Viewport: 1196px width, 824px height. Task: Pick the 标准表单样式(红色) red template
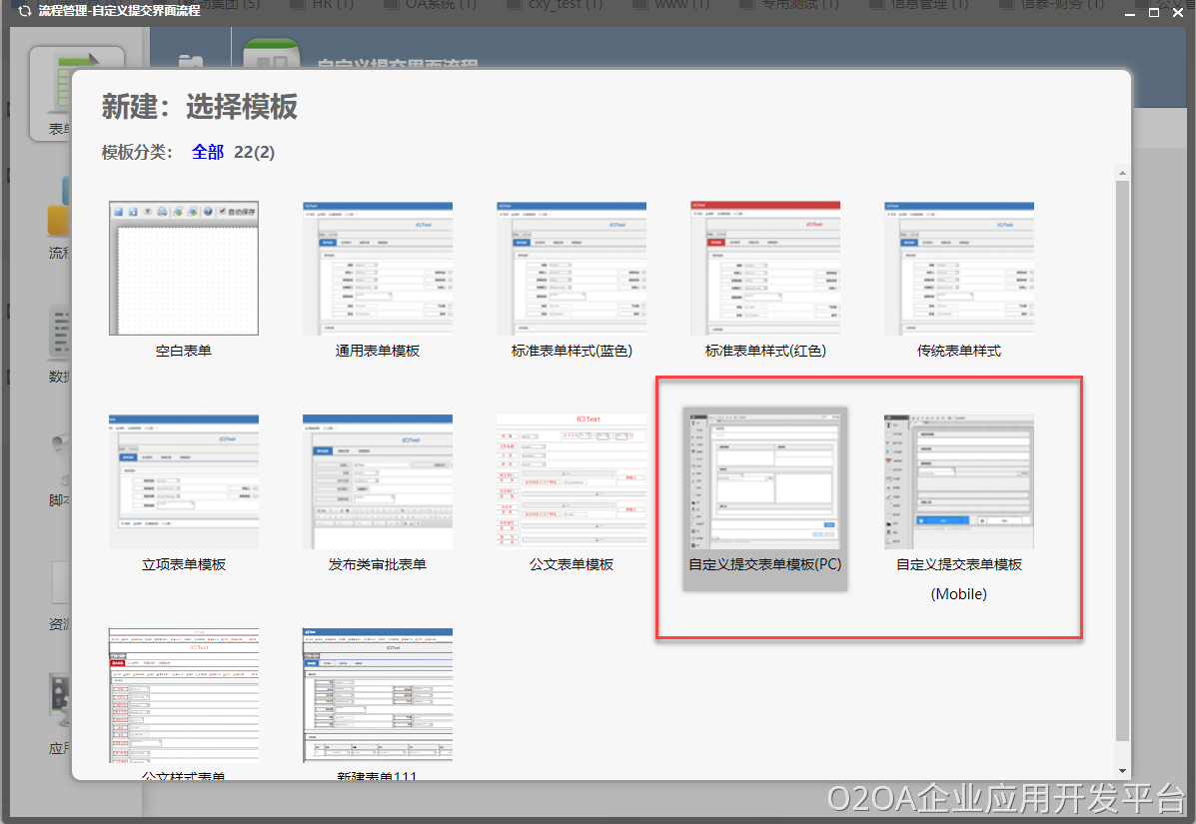coord(765,269)
